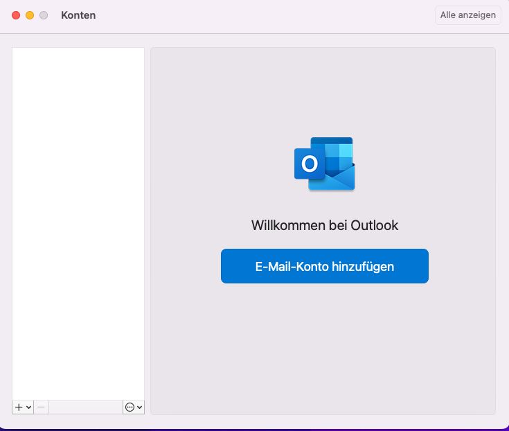Open the chevron menu beside the plus icon

point(28,407)
